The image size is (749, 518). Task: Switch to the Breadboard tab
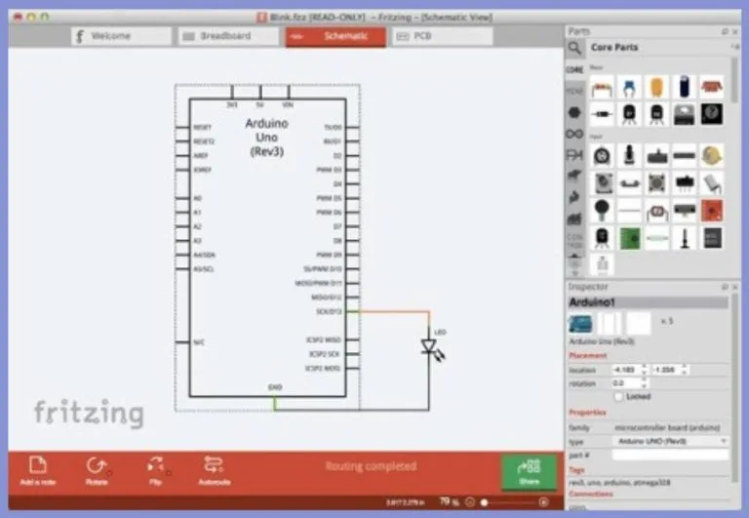[x=228, y=36]
